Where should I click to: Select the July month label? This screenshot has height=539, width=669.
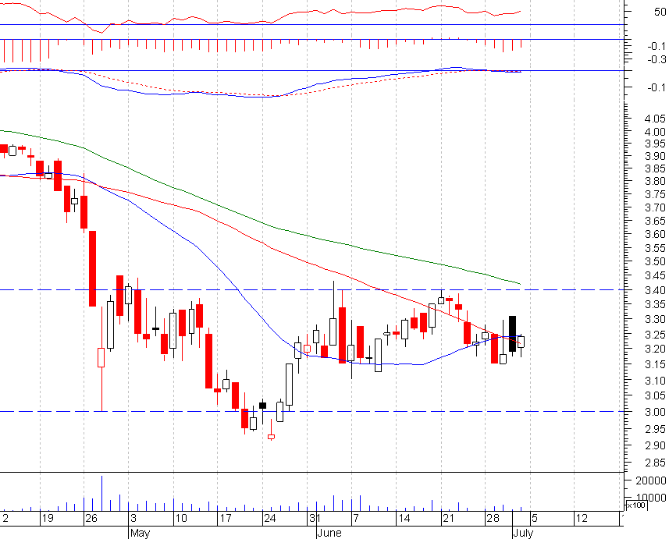coord(523,533)
